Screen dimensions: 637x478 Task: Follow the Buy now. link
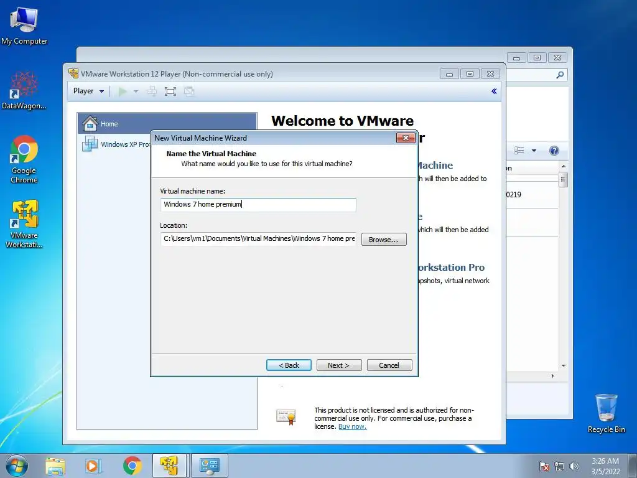point(352,426)
